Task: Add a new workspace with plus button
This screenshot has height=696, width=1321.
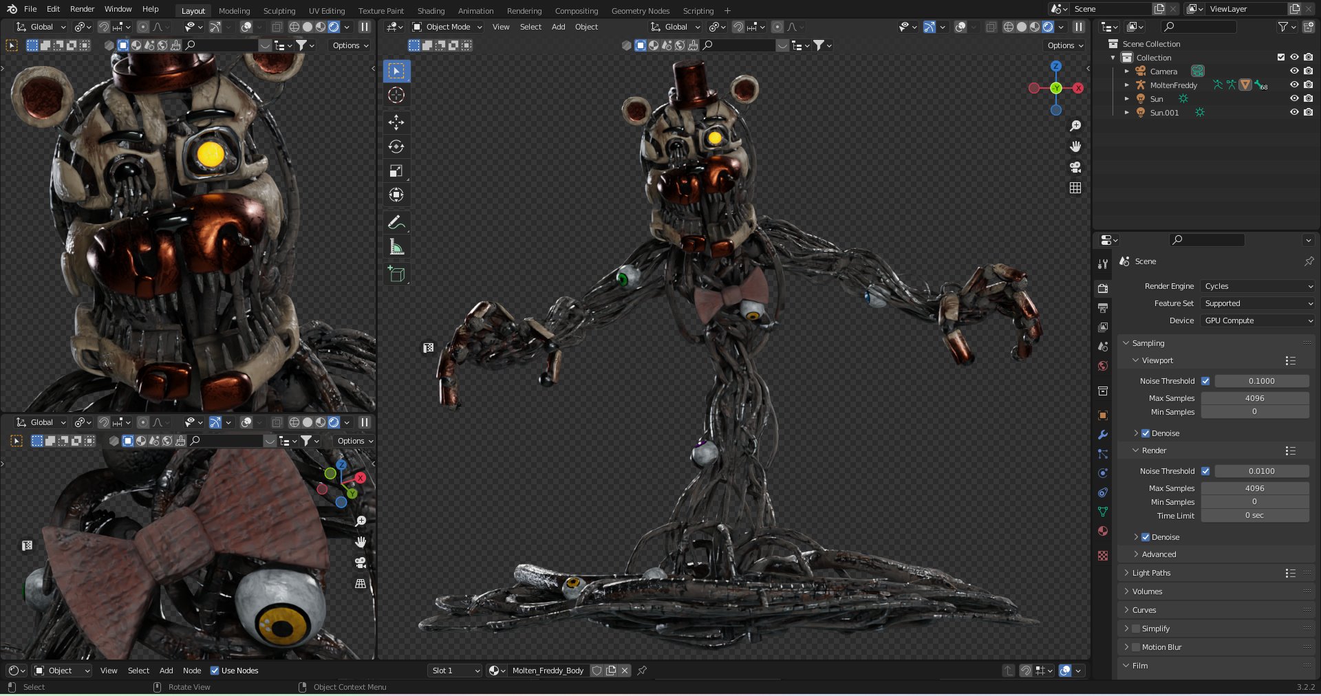Action: pyautogui.click(x=727, y=11)
